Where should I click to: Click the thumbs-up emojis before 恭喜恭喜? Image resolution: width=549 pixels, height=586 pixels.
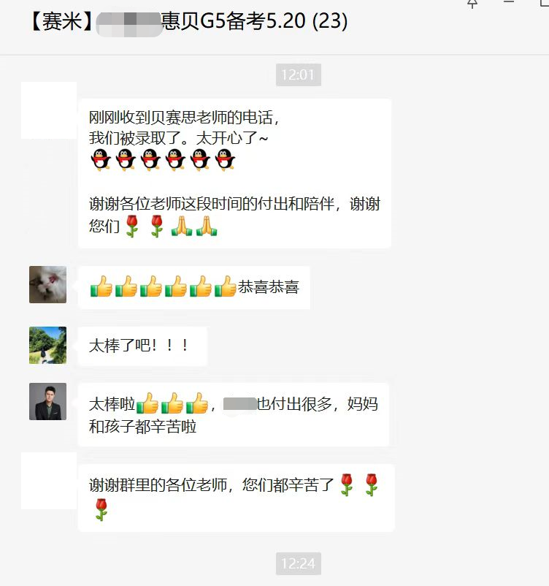point(164,286)
